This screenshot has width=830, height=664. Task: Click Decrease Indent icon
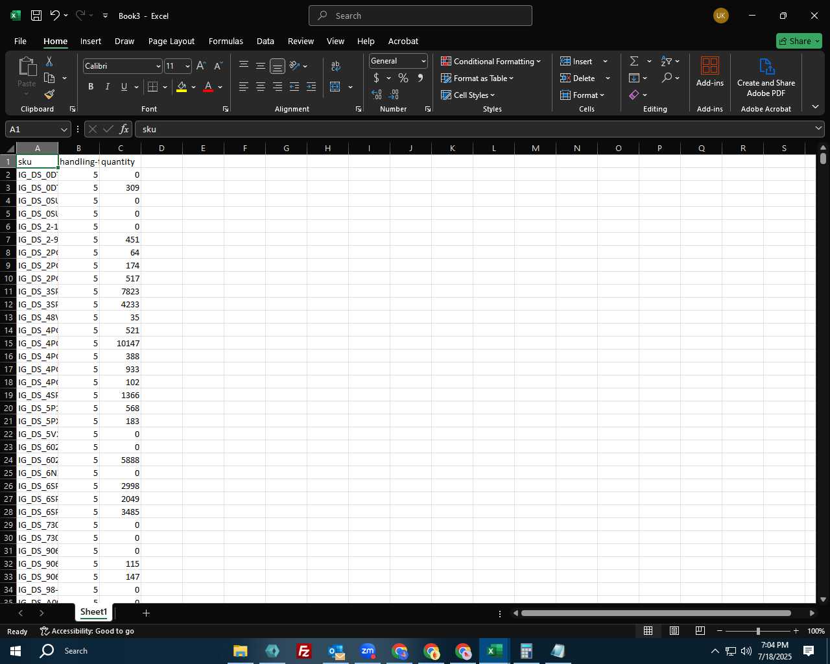pyautogui.click(x=294, y=87)
